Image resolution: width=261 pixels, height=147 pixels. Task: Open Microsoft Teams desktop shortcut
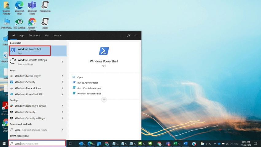tap(32, 8)
